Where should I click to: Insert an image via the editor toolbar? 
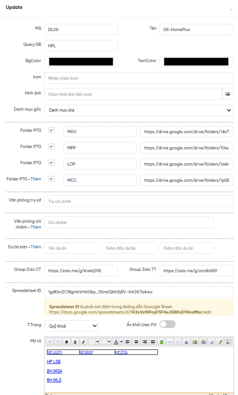[x=161, y=341]
